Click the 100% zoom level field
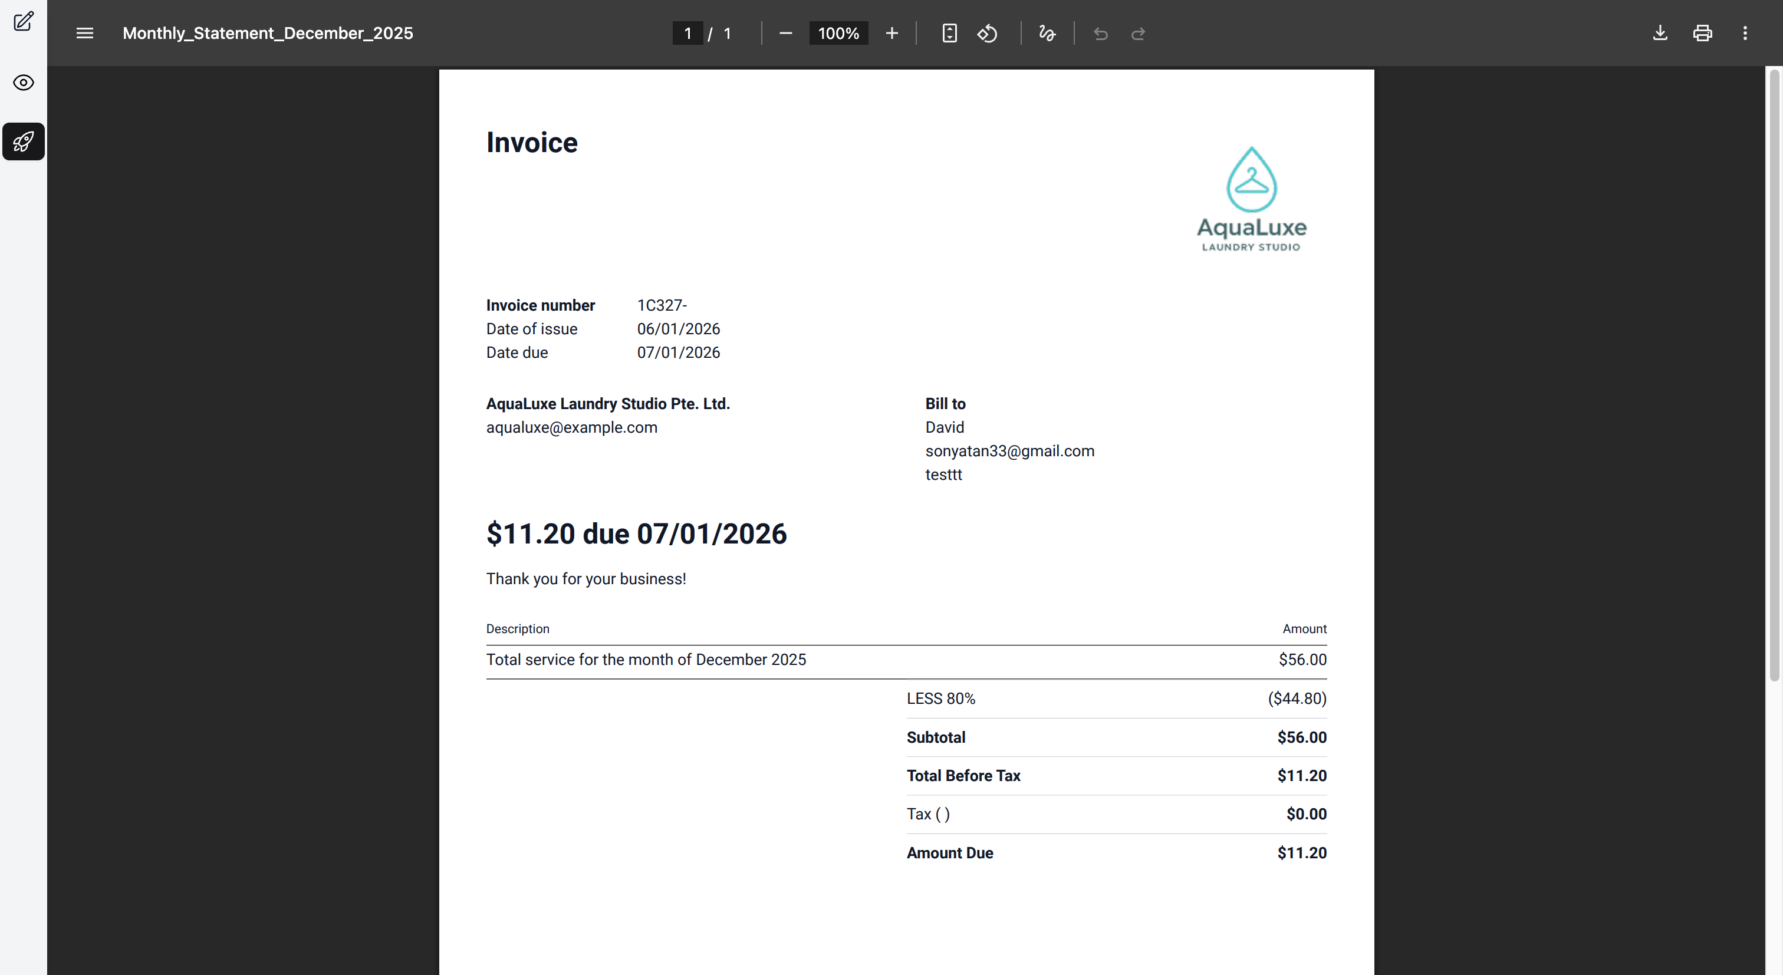This screenshot has width=1783, height=975. 837,33
